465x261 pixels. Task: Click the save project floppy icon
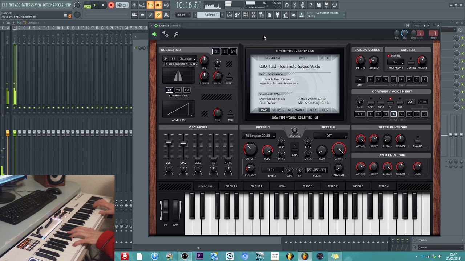pyautogui.click(x=319, y=5)
